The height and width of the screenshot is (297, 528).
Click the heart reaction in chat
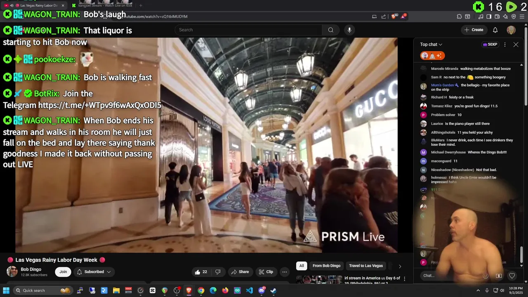click(512, 276)
